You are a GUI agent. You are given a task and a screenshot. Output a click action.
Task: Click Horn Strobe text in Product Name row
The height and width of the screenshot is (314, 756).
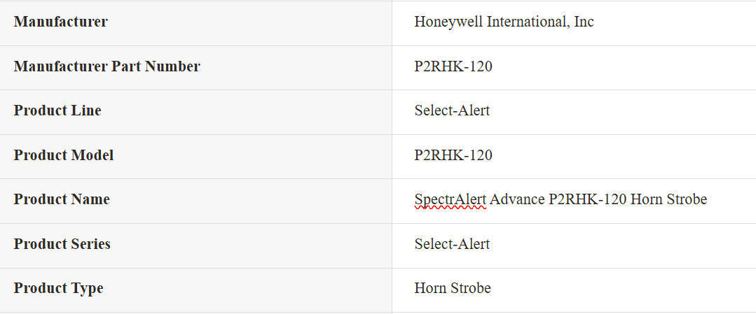pos(668,199)
